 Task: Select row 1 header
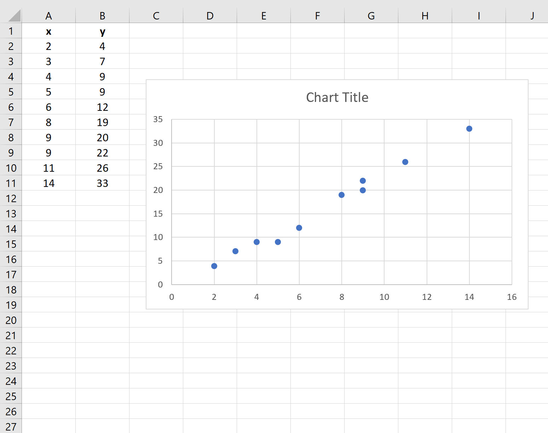(x=11, y=31)
